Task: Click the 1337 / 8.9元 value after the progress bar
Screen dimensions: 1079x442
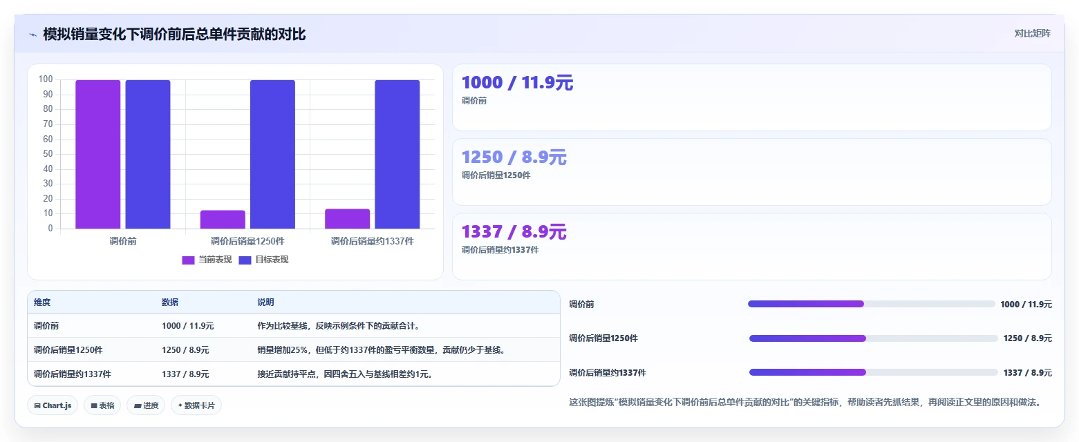Action: [x=1028, y=373]
